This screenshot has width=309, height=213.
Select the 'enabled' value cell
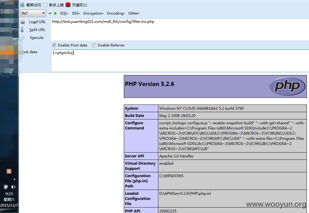tap(232, 166)
